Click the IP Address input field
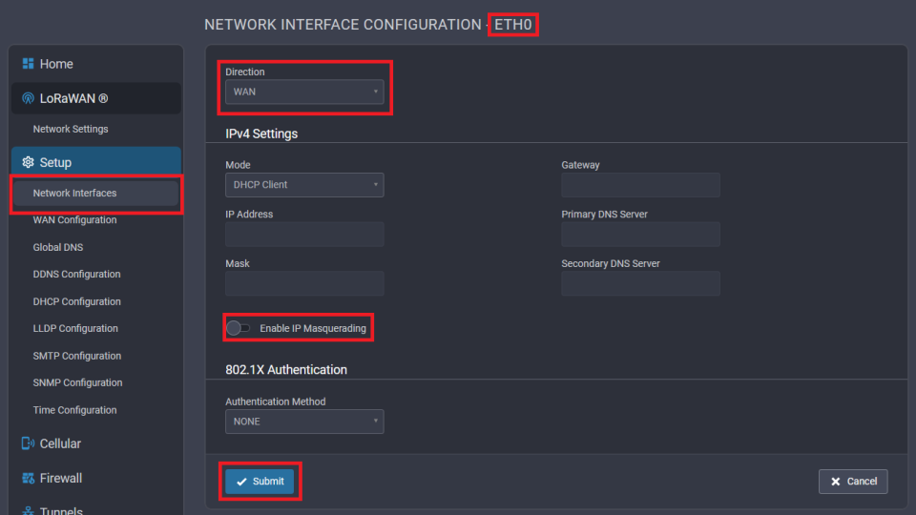916x515 pixels. click(x=304, y=235)
